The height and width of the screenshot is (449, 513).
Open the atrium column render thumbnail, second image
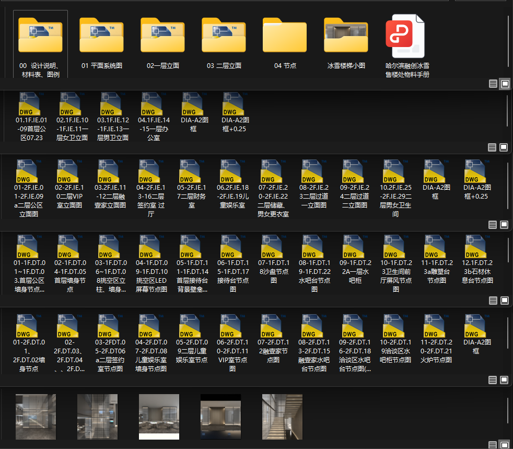point(97,417)
